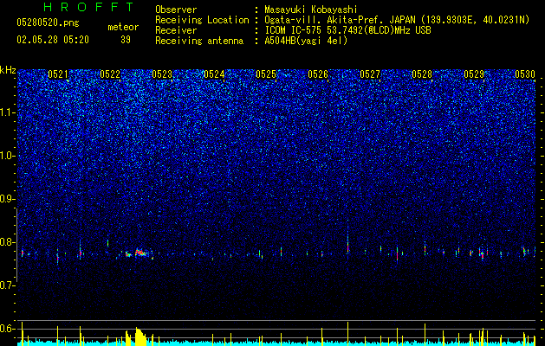Click the wide yellow intensity peak in bottom graph
The height and width of the screenshot is (346, 545).
pos(140,336)
